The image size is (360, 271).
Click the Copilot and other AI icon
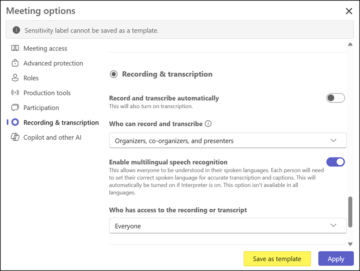click(x=15, y=137)
